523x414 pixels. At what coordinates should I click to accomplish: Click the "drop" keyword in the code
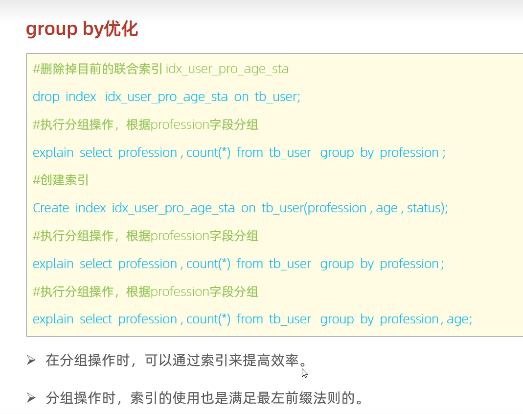46,97
